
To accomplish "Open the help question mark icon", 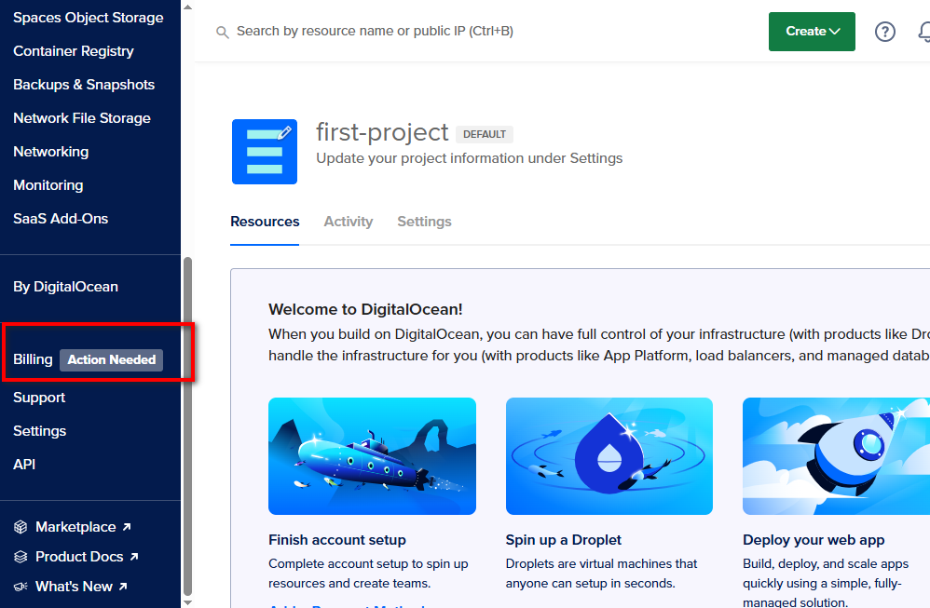I will (x=885, y=31).
